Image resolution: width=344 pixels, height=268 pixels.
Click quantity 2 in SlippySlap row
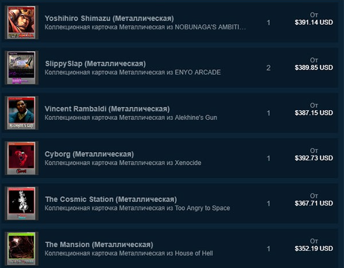point(269,68)
